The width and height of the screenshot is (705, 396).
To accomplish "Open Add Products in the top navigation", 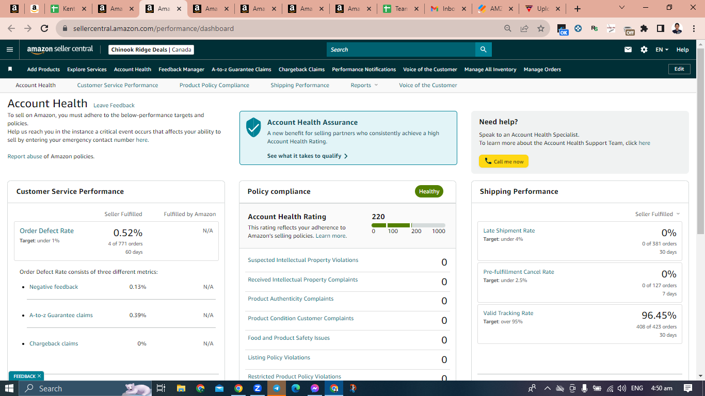I will click(x=43, y=69).
